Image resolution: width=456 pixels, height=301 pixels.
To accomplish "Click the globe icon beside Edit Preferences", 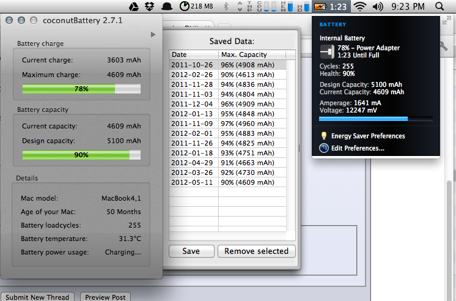I will click(x=324, y=148).
